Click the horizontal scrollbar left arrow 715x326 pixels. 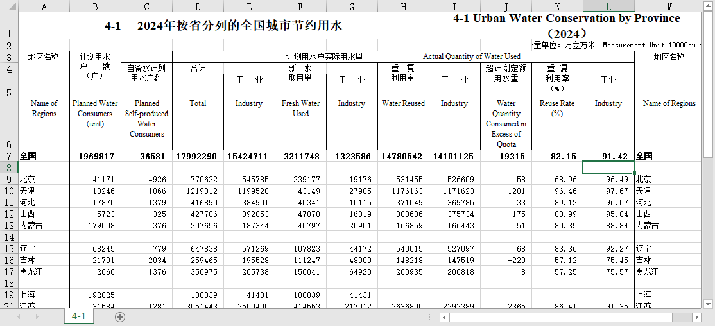444,317
